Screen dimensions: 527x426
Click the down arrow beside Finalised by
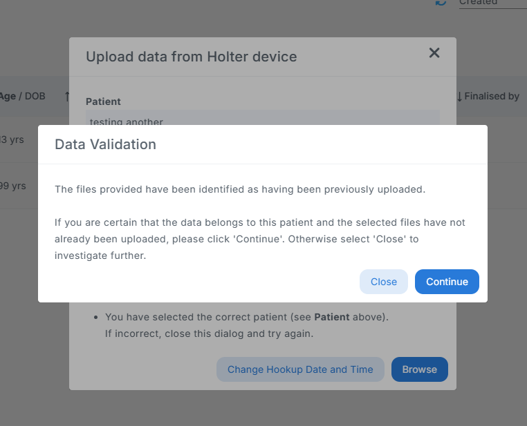459,97
